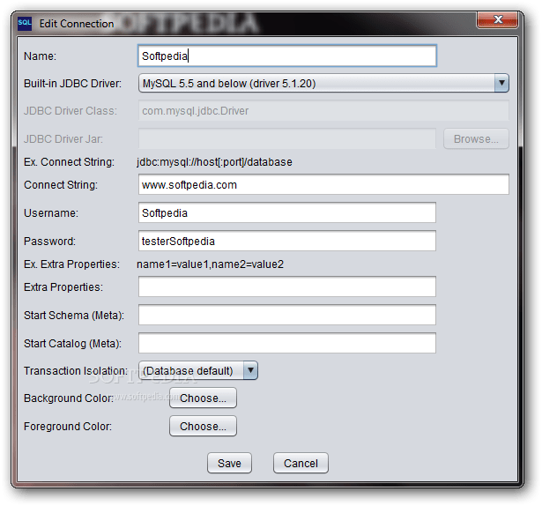Choose a Background Color

203,398
